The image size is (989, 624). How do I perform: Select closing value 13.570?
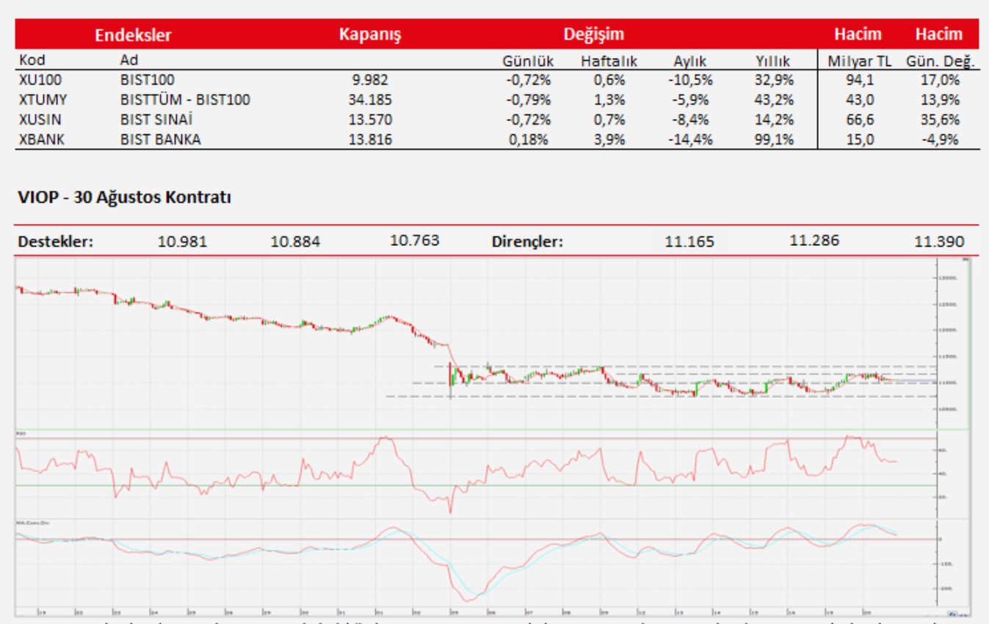370,120
